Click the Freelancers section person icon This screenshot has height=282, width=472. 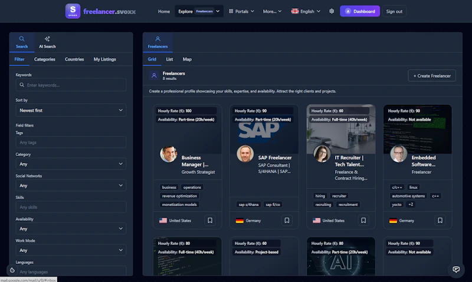(x=154, y=76)
